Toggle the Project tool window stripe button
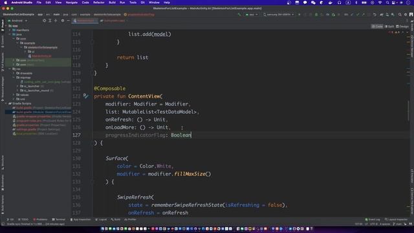This screenshot has width=414, height=233. [x=3, y=25]
